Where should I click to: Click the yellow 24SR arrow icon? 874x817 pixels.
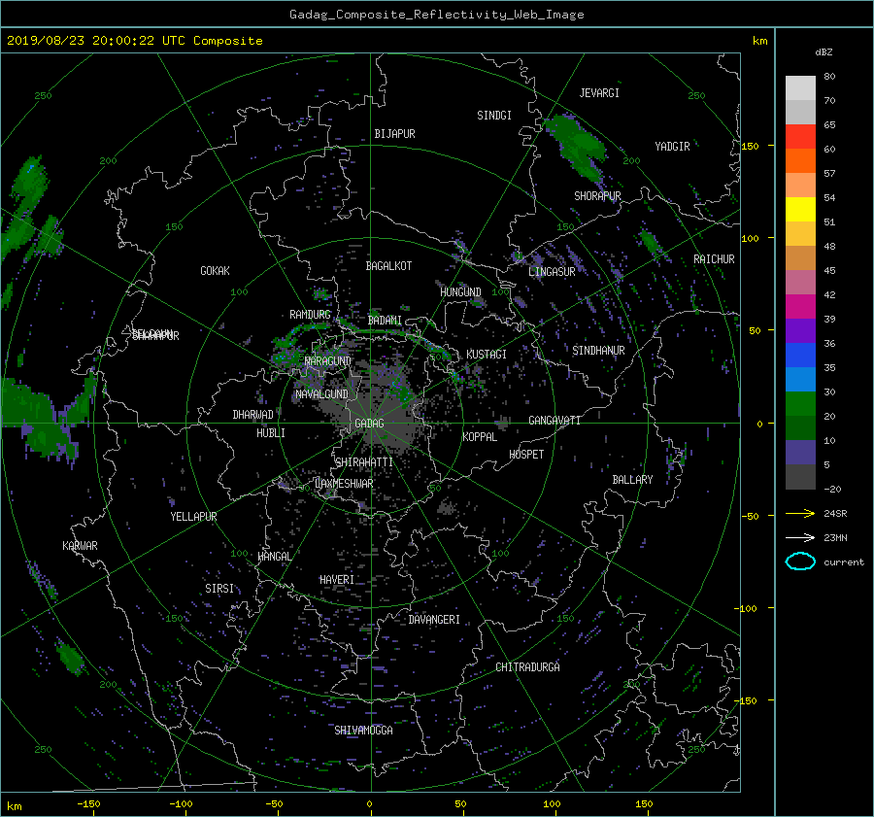click(800, 513)
